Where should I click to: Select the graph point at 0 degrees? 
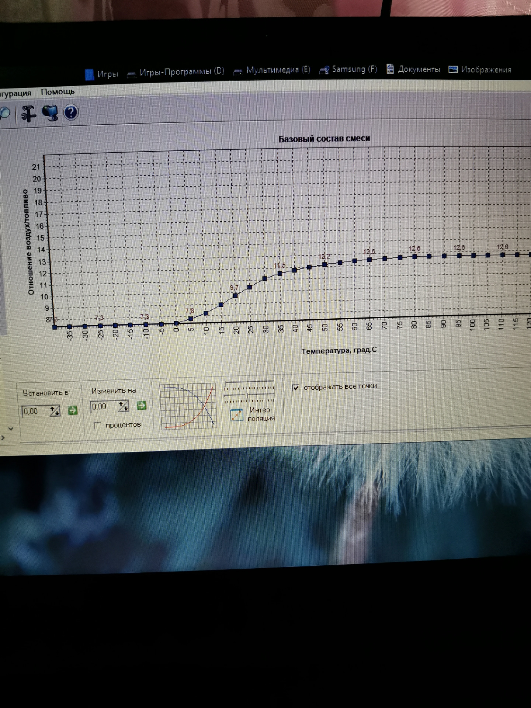click(x=176, y=323)
